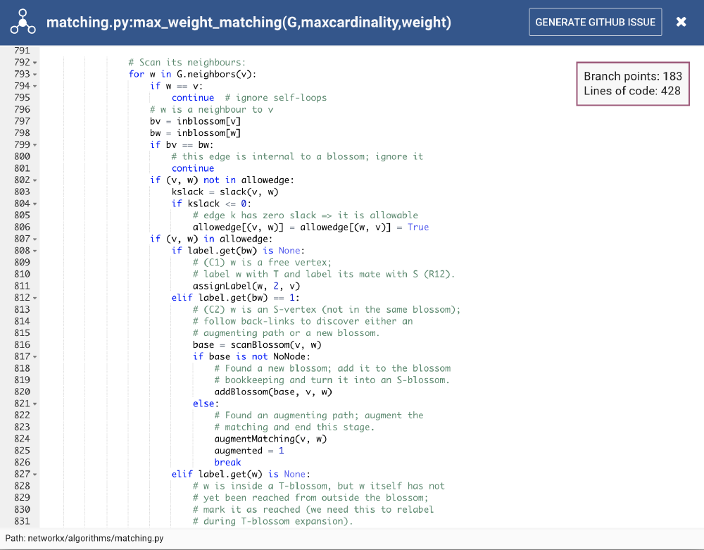Click comment about zero slack on line 805
Viewport: 704px width, 550px height.
(306, 215)
